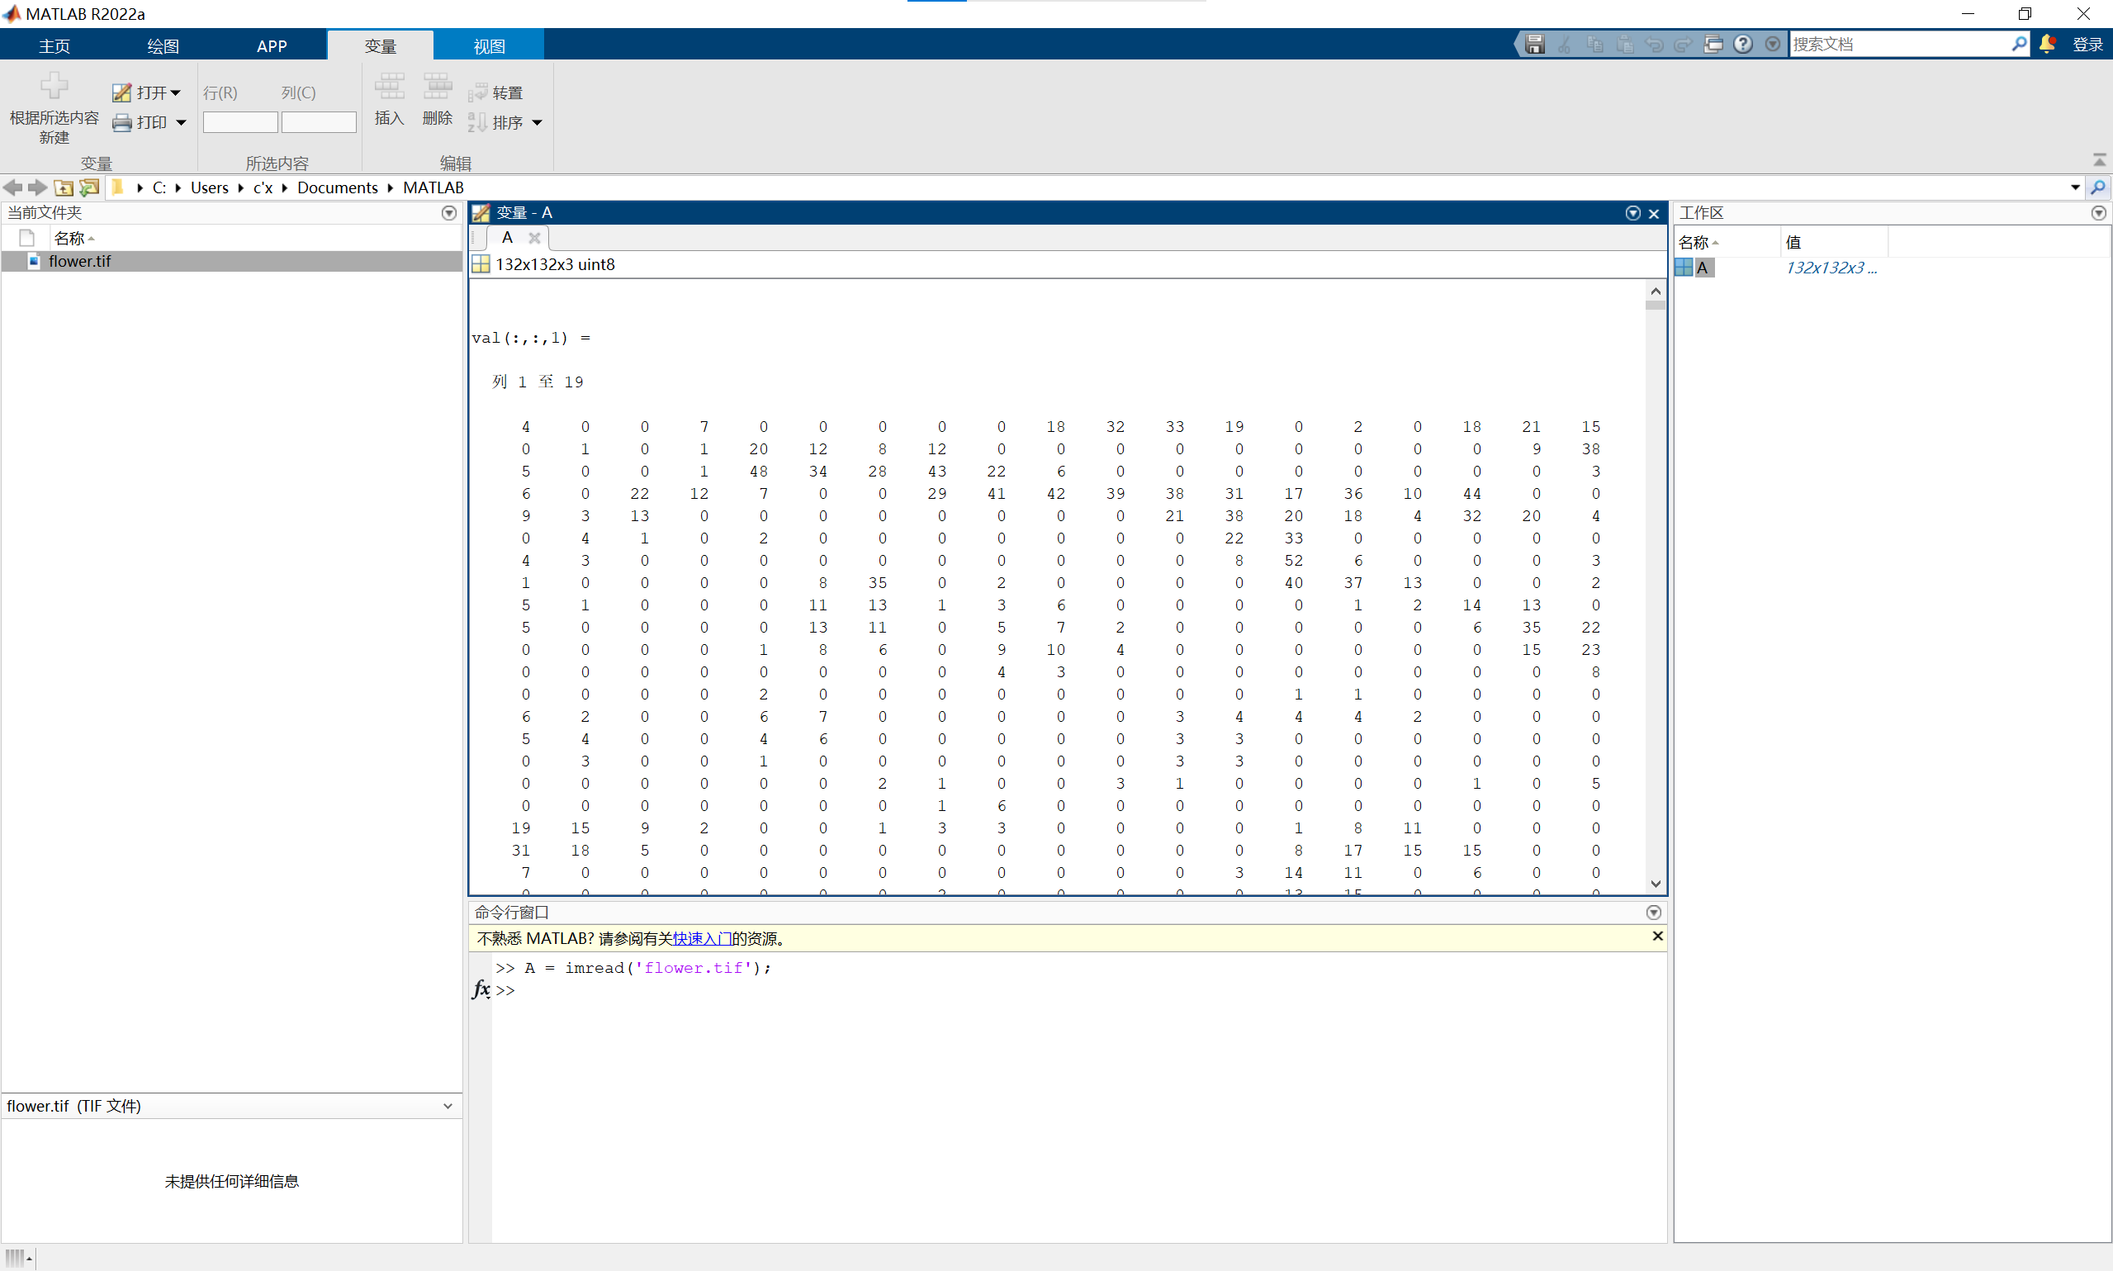This screenshot has height=1271, width=2113.
Task: Click the variable editor scroll down arrow
Action: tap(1656, 884)
